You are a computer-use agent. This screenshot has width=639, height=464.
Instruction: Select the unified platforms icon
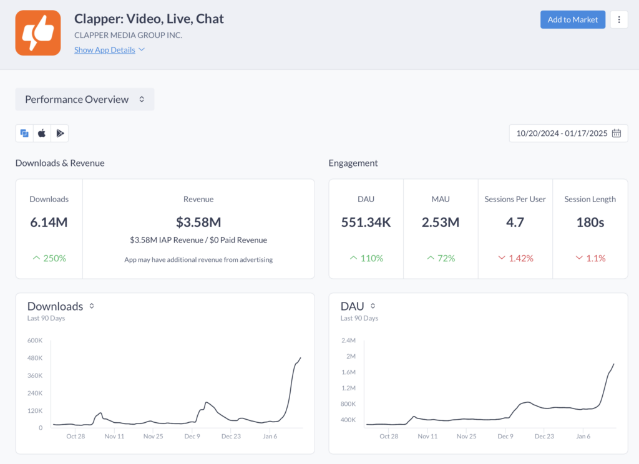[x=24, y=133]
